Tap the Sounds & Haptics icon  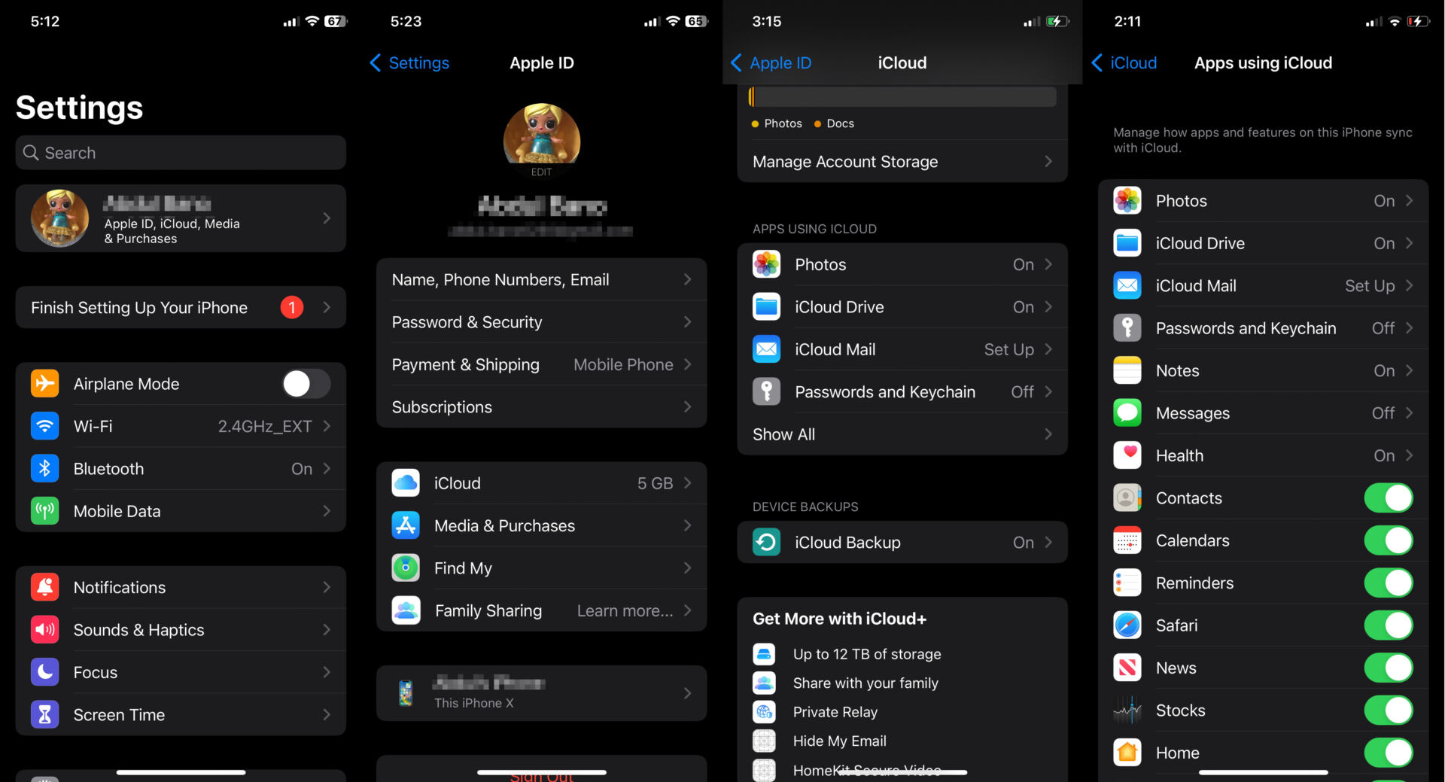(44, 629)
